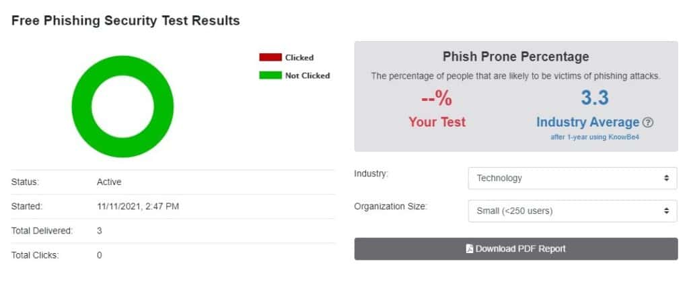Click the Started date value
Viewport: 689px width, 282px height.
[x=137, y=206]
